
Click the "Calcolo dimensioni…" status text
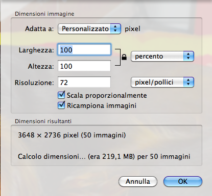click(104, 156)
